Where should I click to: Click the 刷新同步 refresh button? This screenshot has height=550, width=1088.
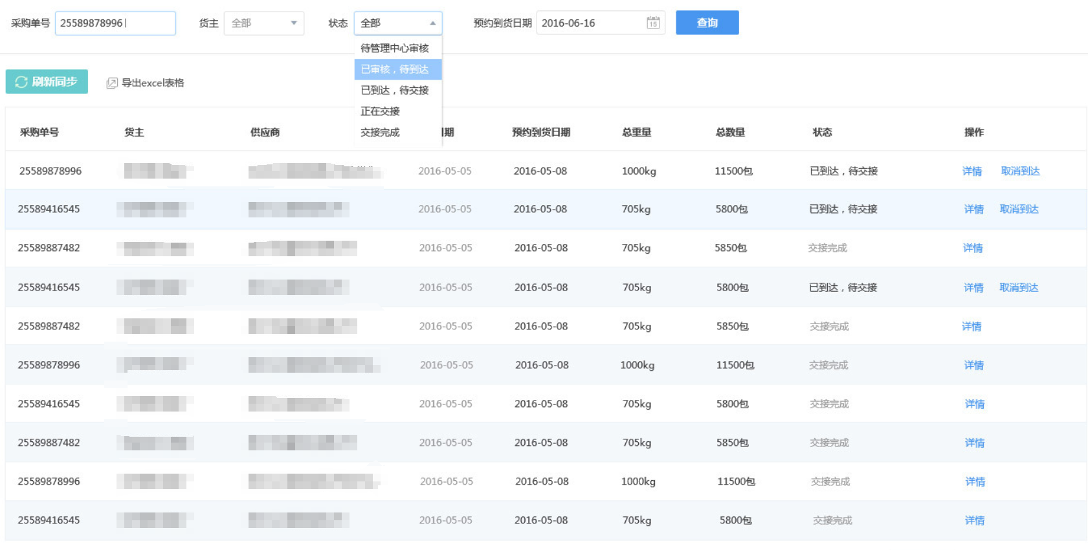tap(47, 82)
